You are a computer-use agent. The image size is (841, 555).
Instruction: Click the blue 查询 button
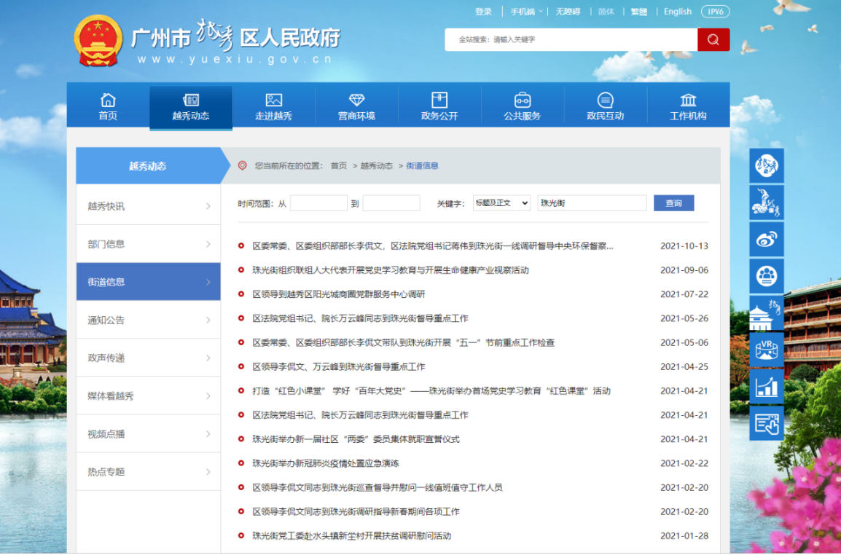(673, 203)
